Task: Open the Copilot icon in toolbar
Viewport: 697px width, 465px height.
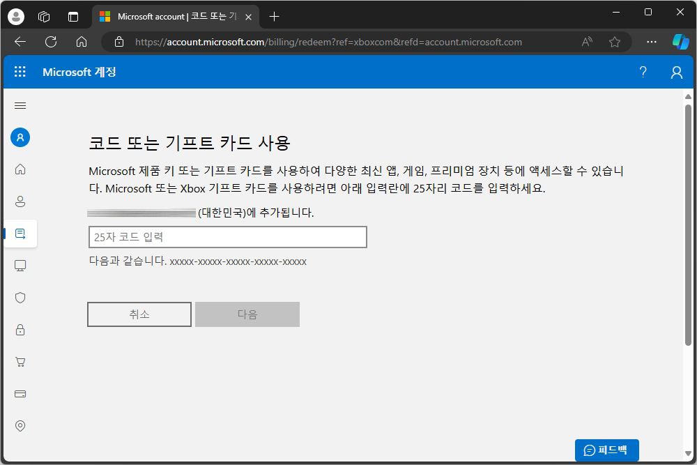Action: [x=680, y=42]
